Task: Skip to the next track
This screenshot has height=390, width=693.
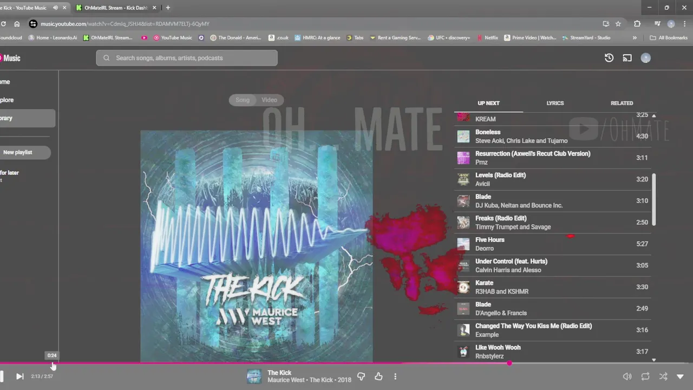Action: pyautogui.click(x=19, y=376)
